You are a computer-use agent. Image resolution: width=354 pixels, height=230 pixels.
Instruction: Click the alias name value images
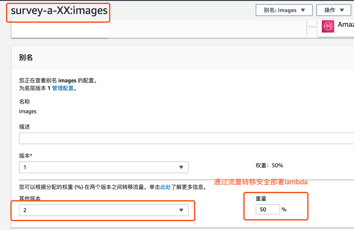tap(28, 112)
